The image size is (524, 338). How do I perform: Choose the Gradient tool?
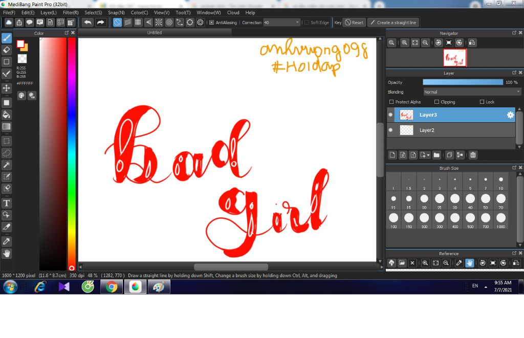point(7,127)
